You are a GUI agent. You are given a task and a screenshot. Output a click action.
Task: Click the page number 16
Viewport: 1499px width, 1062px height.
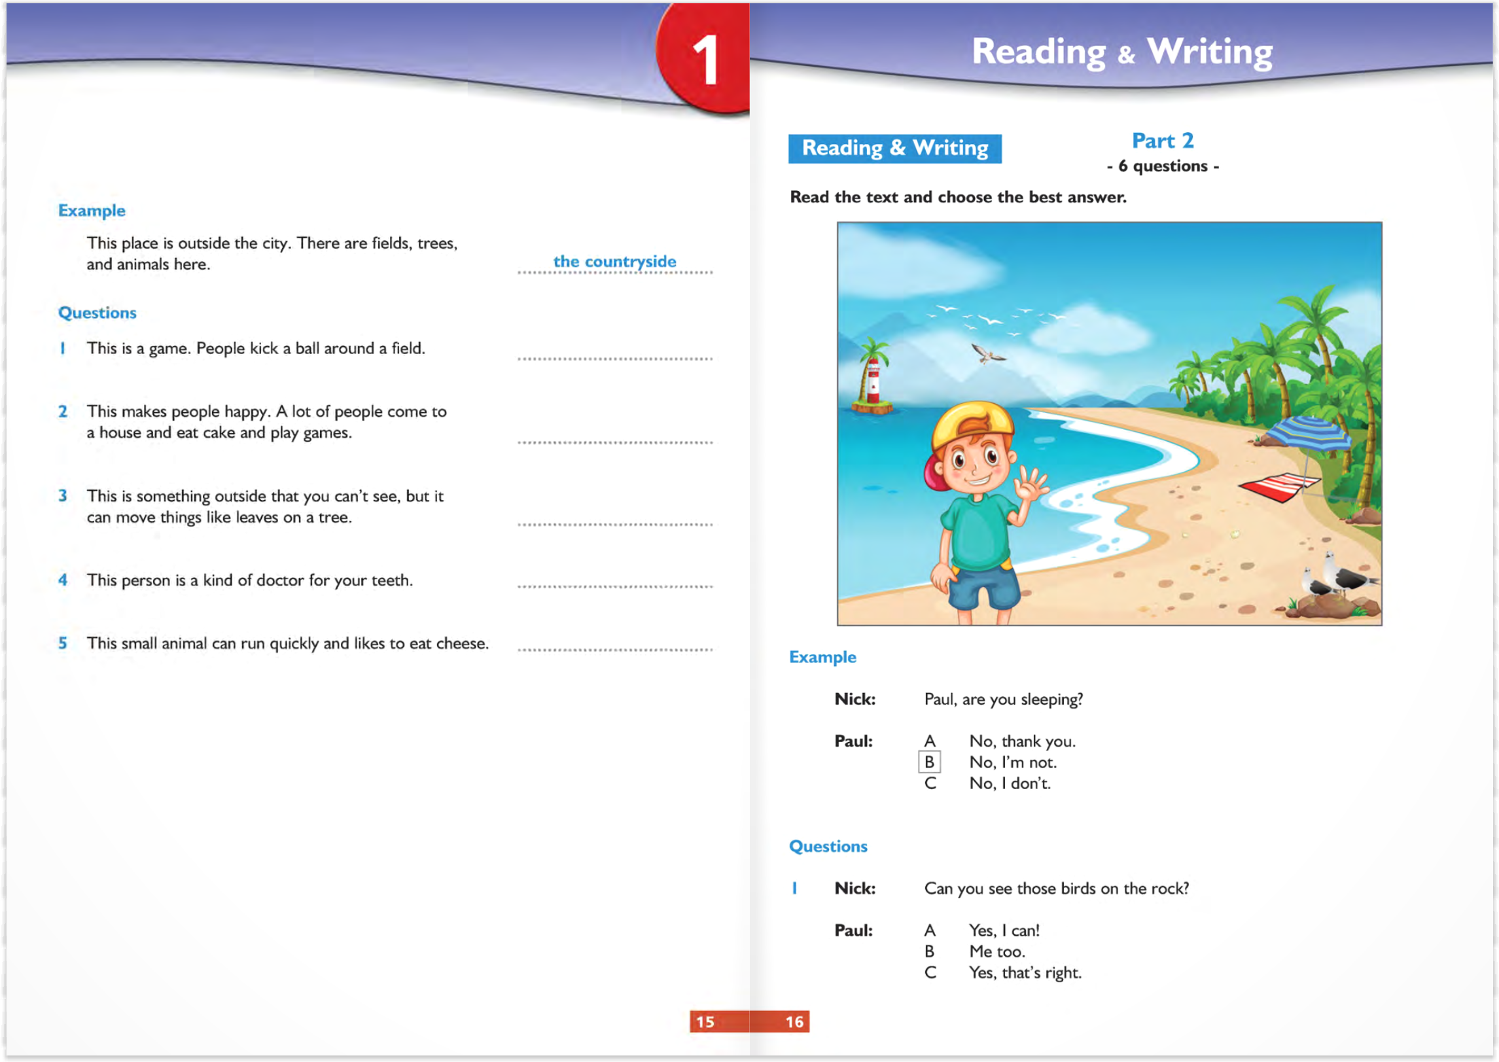(794, 1020)
